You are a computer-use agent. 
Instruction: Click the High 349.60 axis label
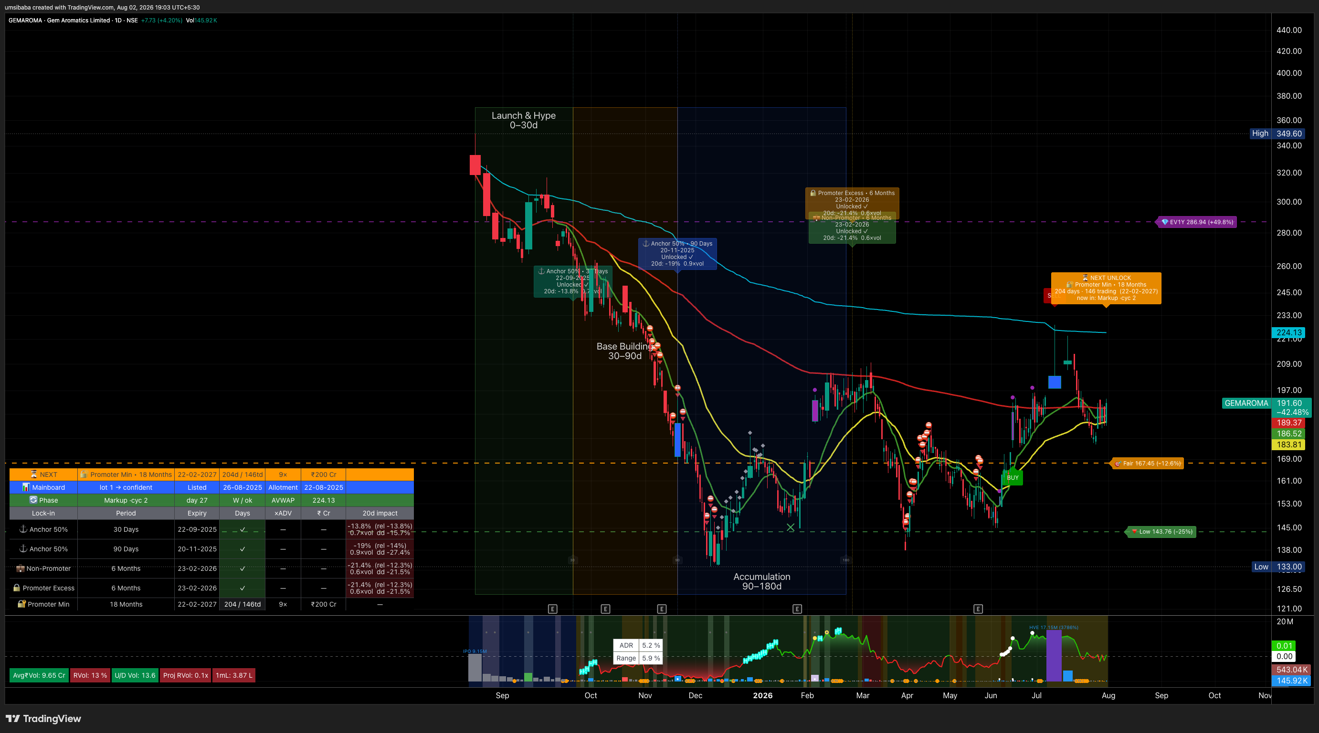pyautogui.click(x=1277, y=134)
